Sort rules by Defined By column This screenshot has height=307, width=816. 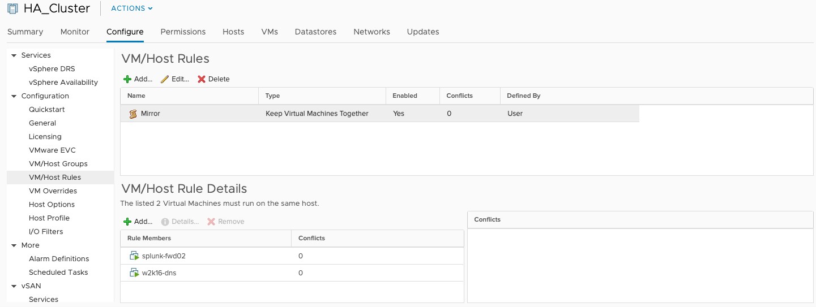pyautogui.click(x=657, y=96)
